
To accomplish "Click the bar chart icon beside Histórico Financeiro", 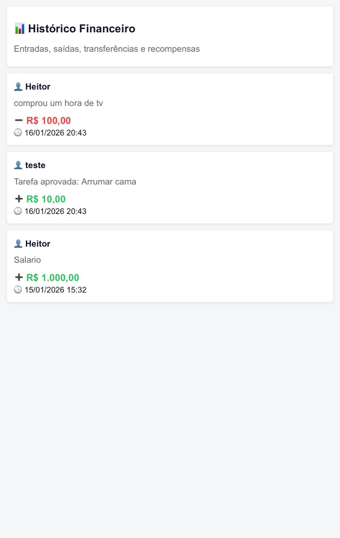I will (20, 29).
